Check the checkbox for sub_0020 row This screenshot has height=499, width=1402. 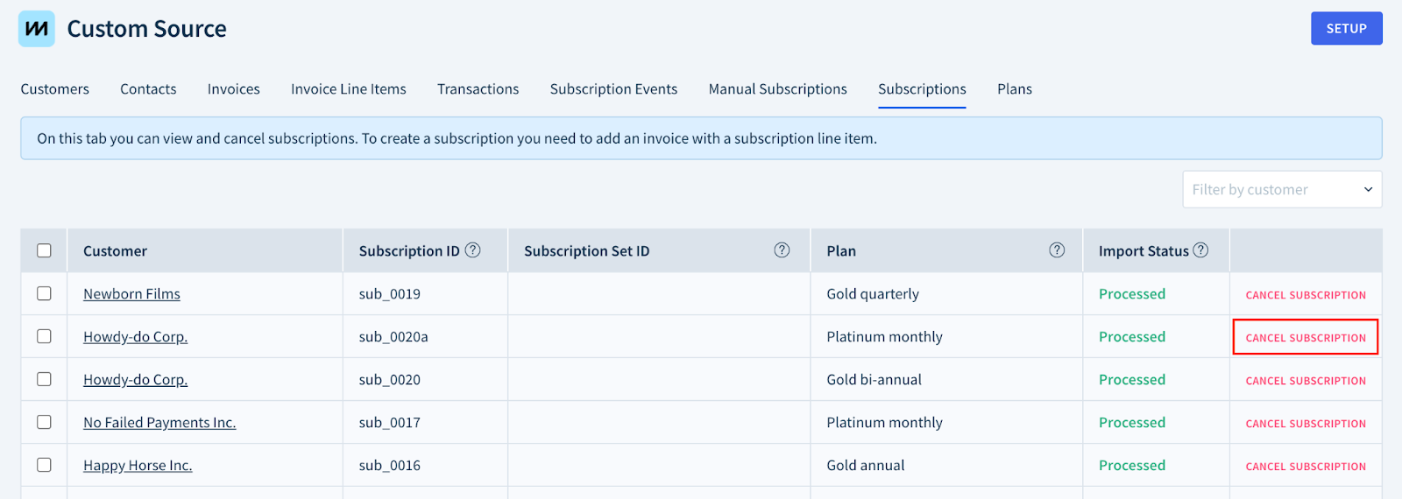[44, 379]
